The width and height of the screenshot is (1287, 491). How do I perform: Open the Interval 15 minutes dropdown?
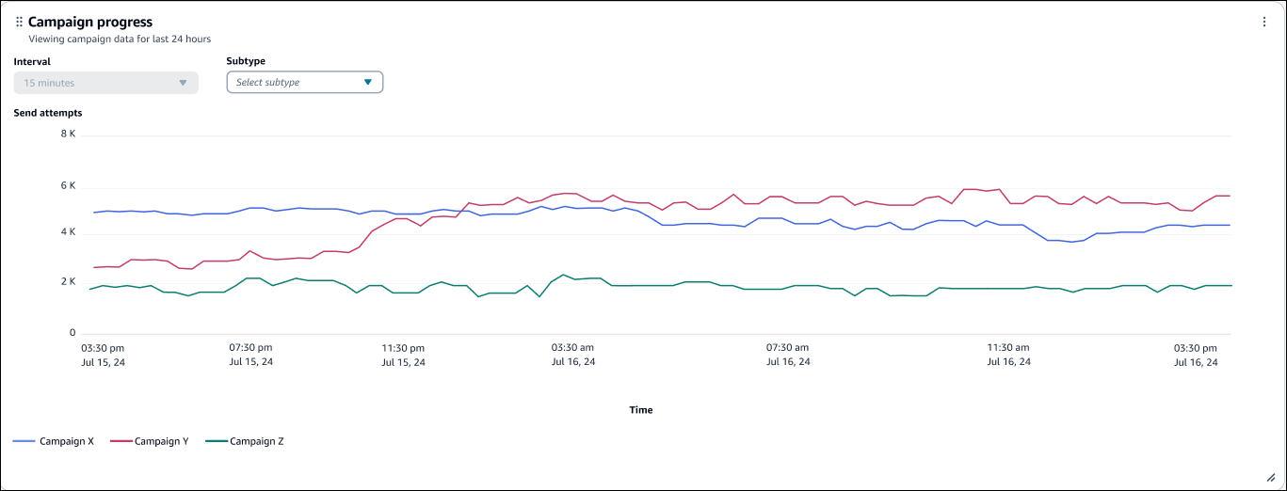point(105,83)
